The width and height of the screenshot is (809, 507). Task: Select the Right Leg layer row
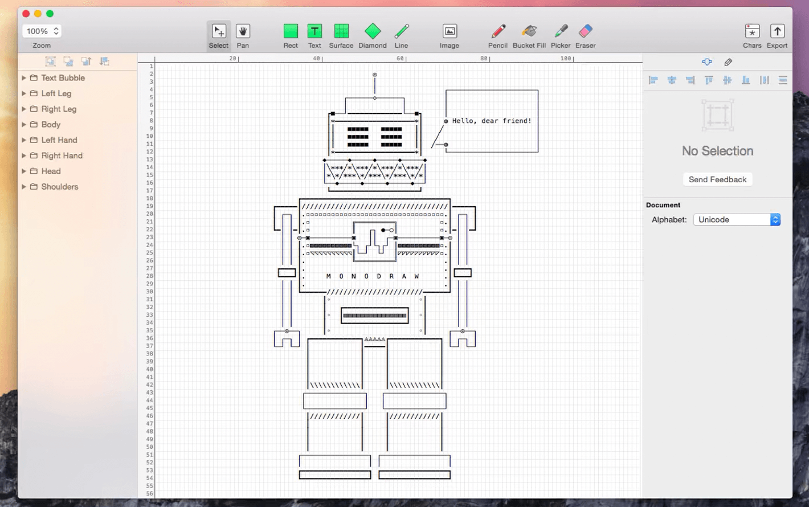click(x=77, y=109)
